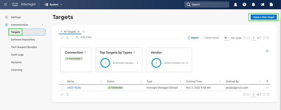Open Tech Support Bundles
Image resolution: width=281 pixels, height=110 pixels.
click(24, 47)
